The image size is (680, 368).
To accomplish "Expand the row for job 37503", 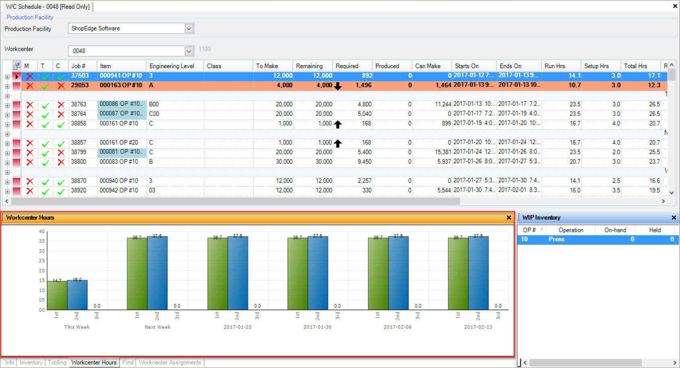I will click(x=7, y=76).
